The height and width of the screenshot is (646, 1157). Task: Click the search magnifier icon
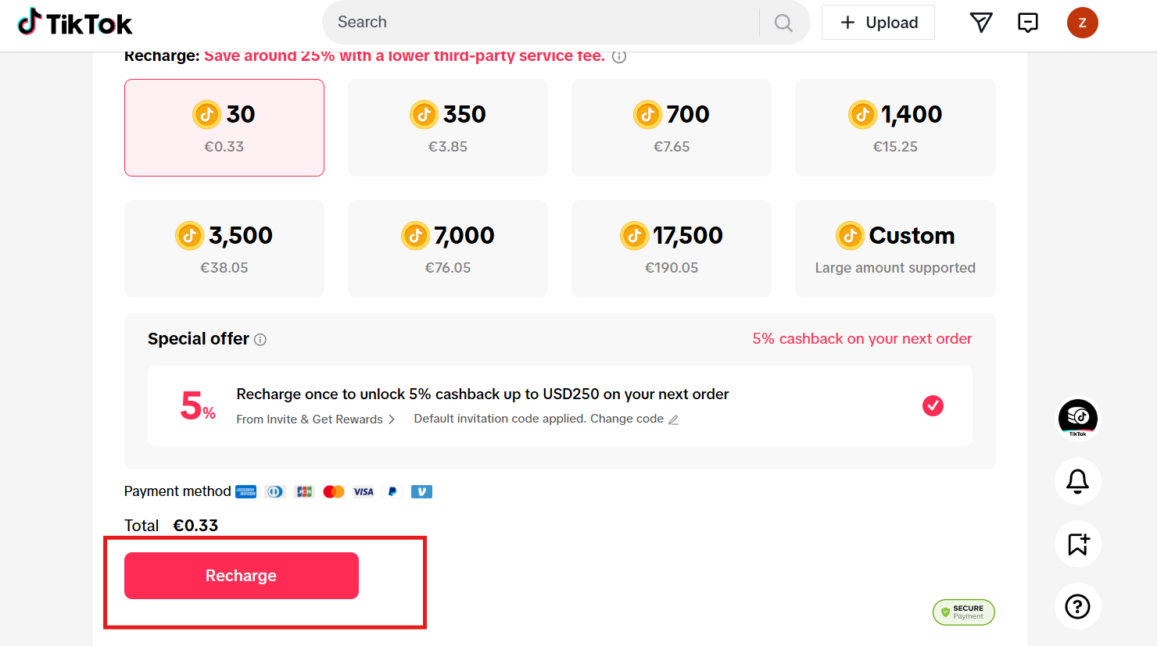pos(783,22)
